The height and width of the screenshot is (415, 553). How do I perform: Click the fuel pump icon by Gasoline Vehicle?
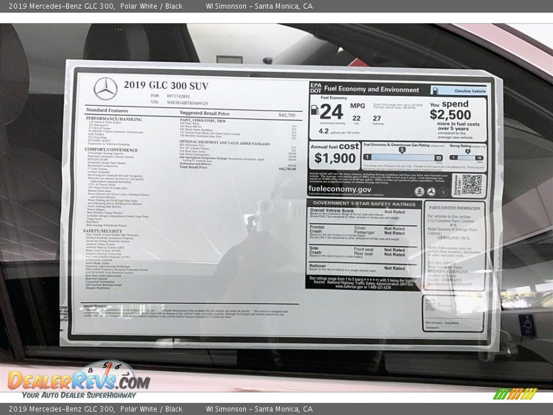coord(435,90)
